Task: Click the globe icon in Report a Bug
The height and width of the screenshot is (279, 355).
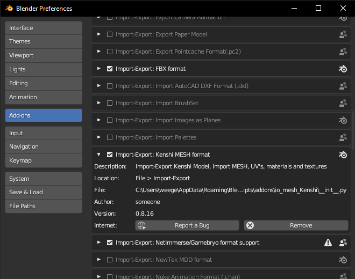Action: point(141,225)
